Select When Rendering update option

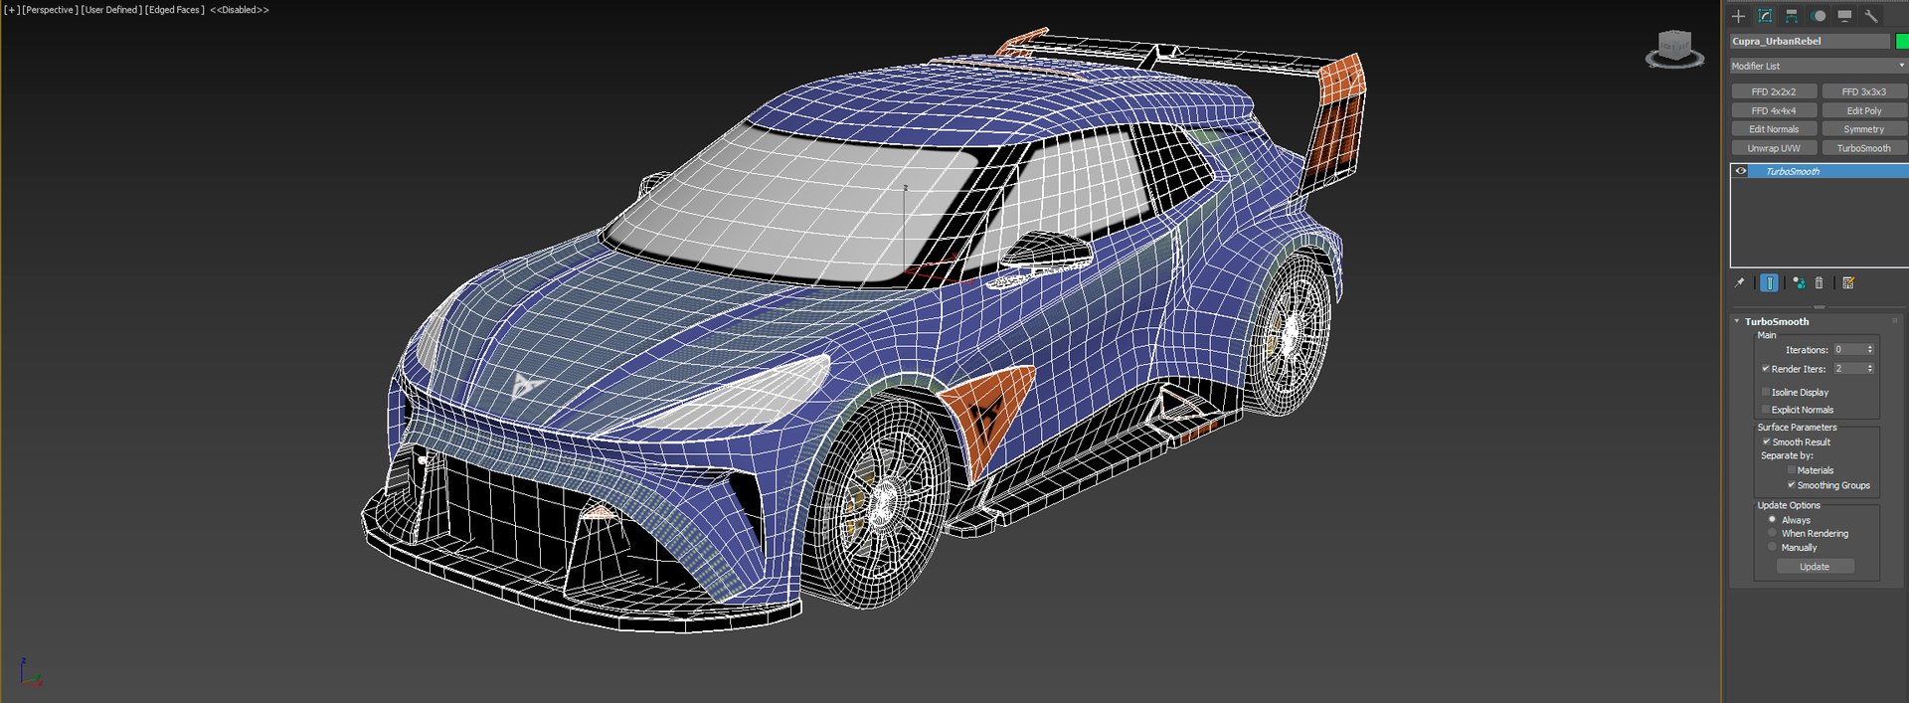coord(1772,533)
